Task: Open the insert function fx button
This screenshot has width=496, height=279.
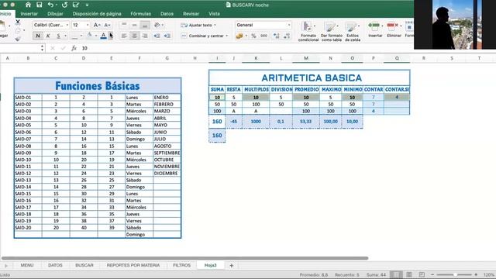Action: pyautogui.click(x=74, y=48)
